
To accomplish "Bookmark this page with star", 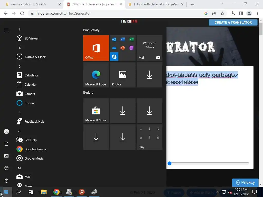I will coord(222,13).
